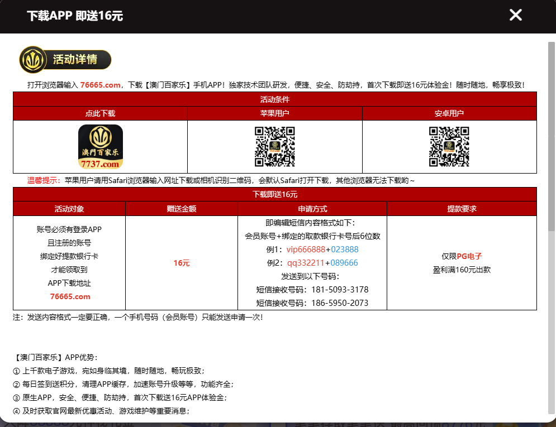Select the 苹果用户 column header
Screen dimensions: 556x427
click(275, 113)
